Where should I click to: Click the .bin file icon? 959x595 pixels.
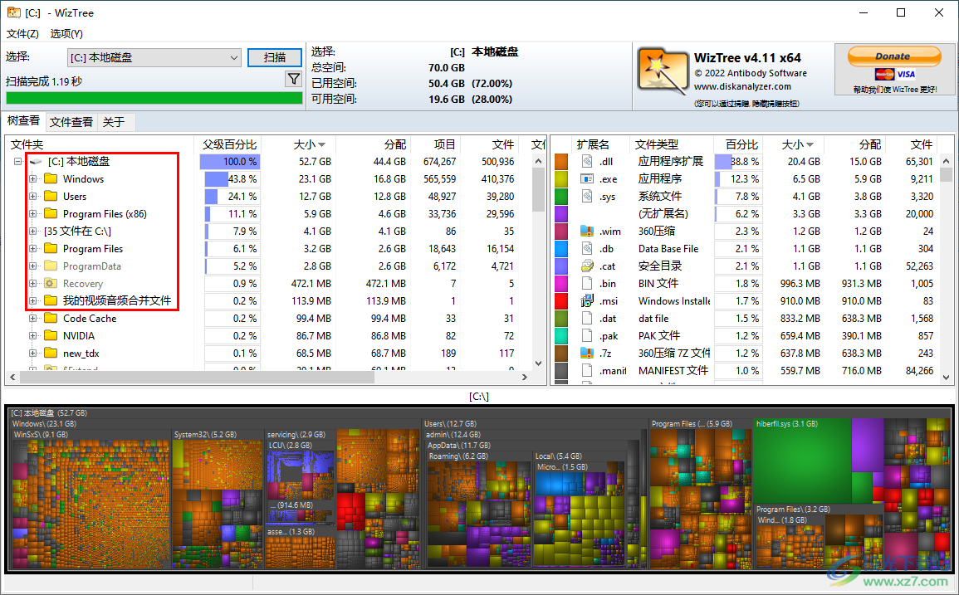(x=587, y=283)
